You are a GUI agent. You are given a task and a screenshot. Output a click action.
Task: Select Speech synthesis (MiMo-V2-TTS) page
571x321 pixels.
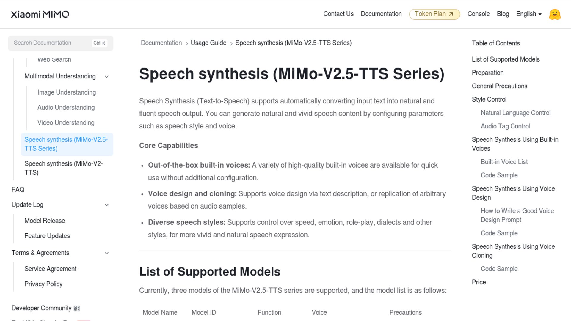click(63, 168)
